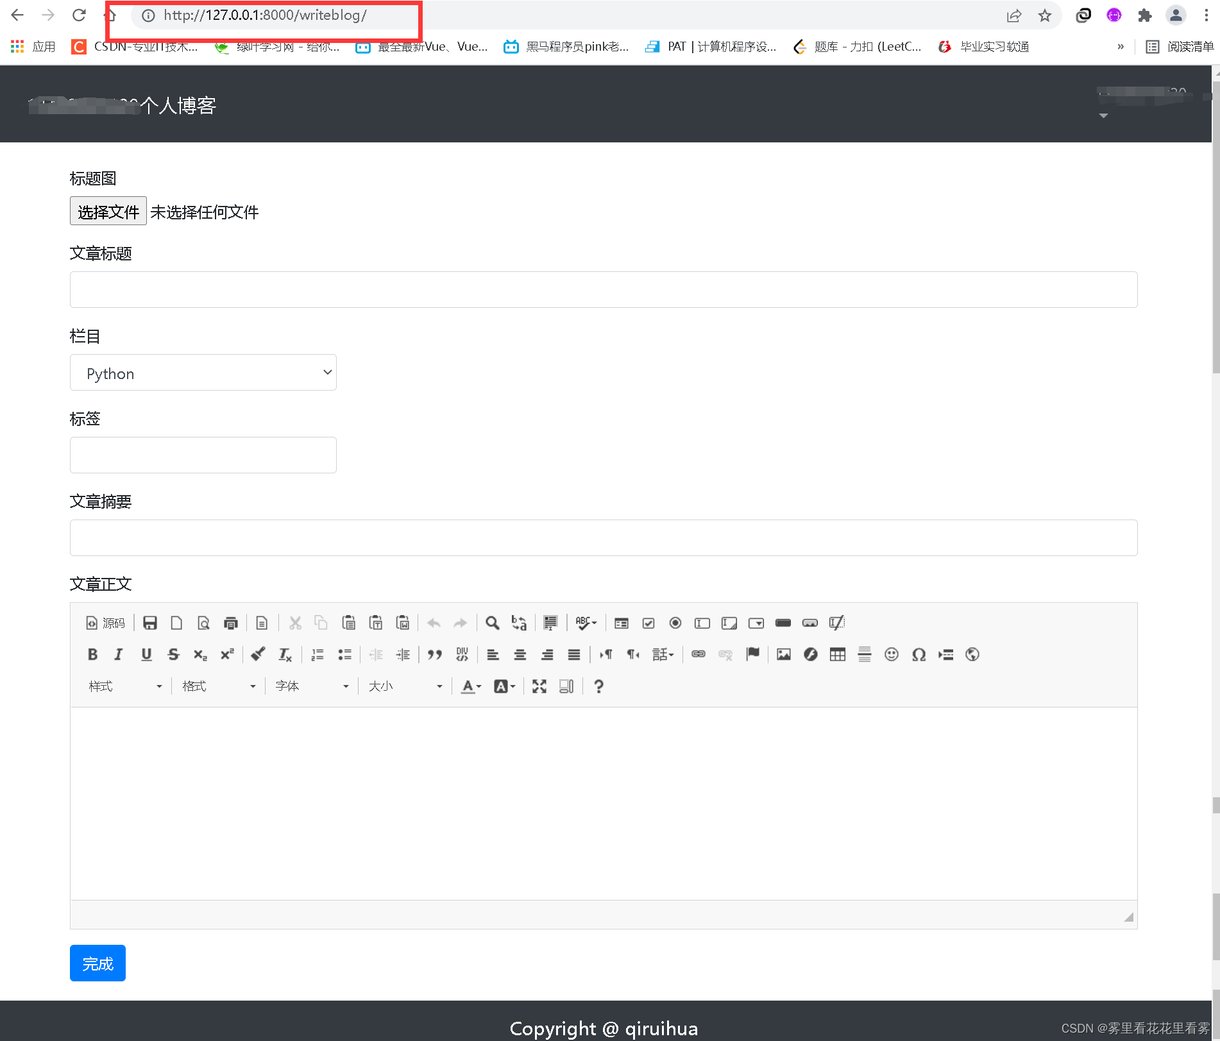The height and width of the screenshot is (1041, 1220).
Task: Open the Size (大小) dropdown
Action: pos(405,686)
